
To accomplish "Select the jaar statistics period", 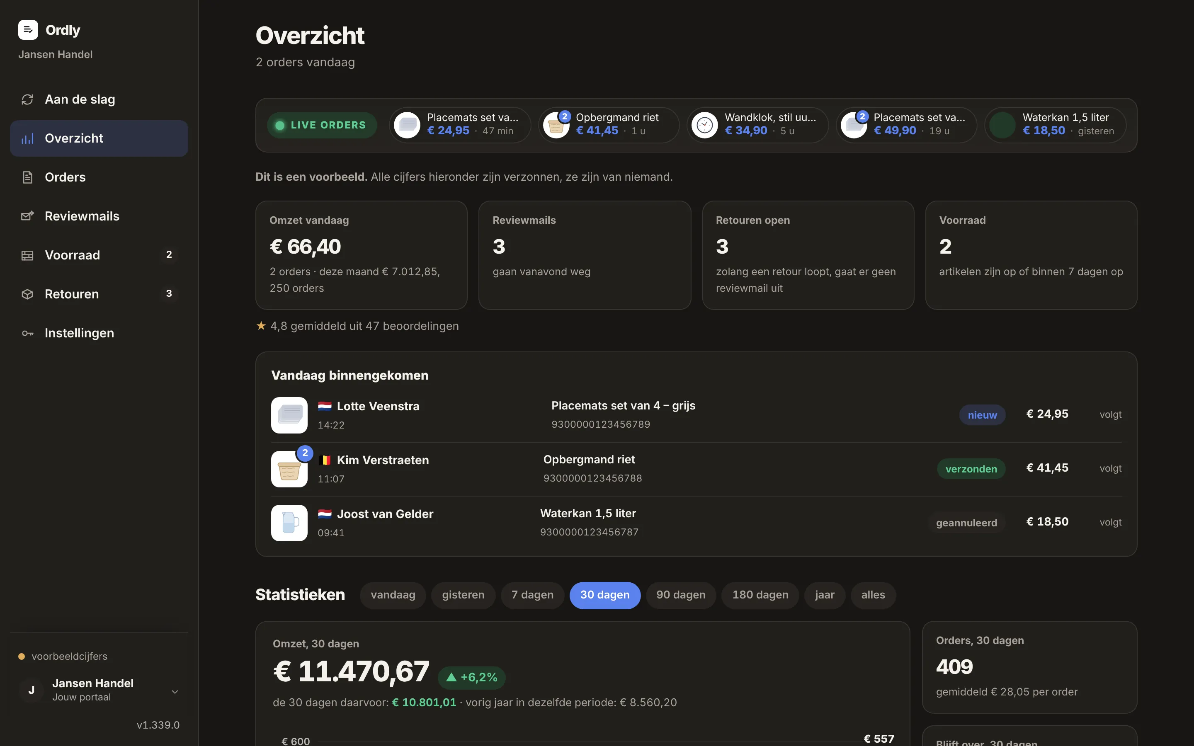I will [x=825, y=595].
